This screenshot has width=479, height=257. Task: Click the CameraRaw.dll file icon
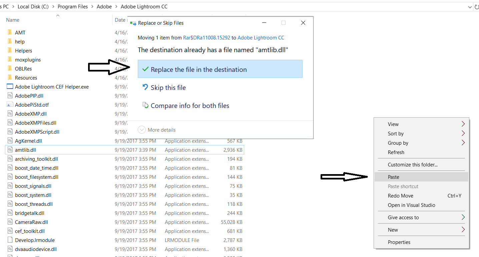(10, 222)
